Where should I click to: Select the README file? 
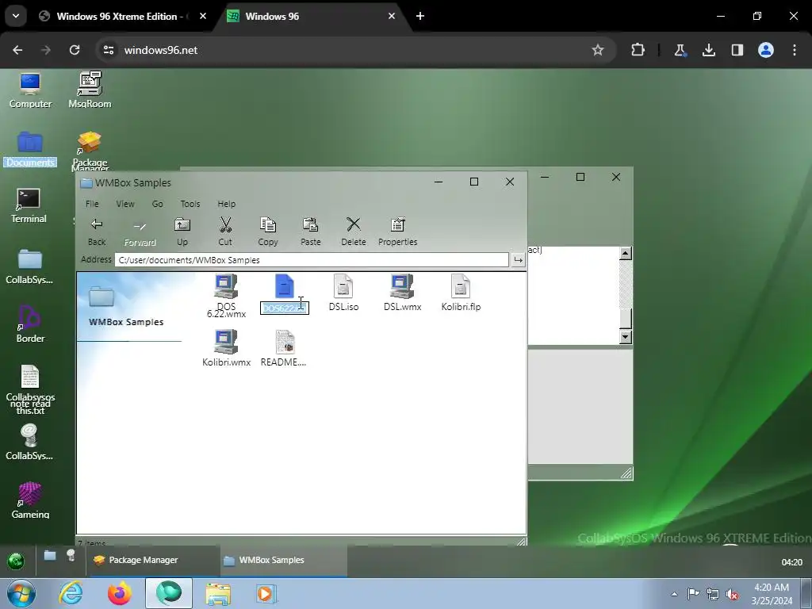[x=283, y=348]
